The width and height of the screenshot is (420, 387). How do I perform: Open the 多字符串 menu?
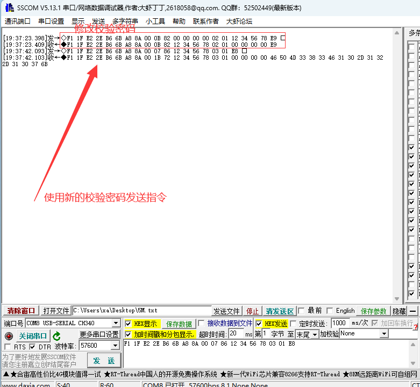pyautogui.click(x=125, y=21)
